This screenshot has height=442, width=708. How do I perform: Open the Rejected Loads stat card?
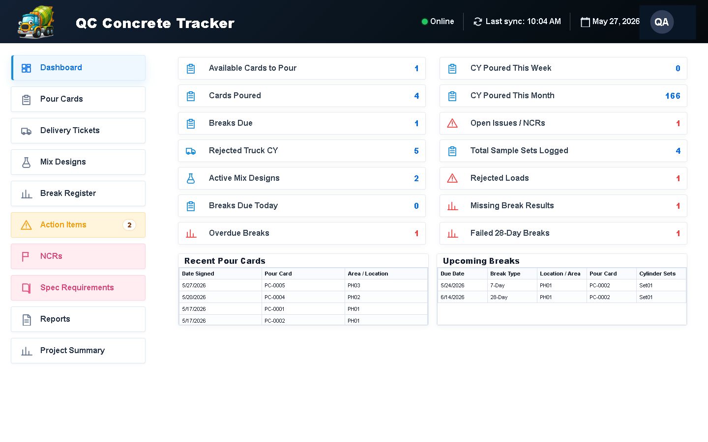(x=563, y=178)
